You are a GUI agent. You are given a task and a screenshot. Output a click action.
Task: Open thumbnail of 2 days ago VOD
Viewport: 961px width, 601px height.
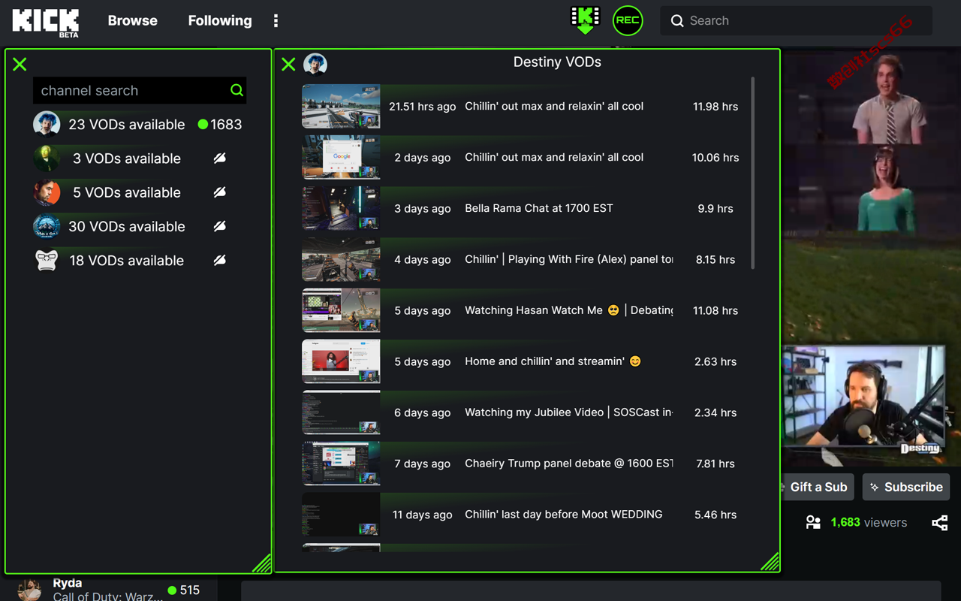[341, 157]
